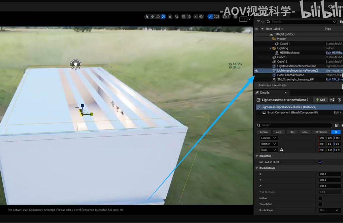This screenshot has height=223, width=343.
Task: Select the Streaming filter tab
Action: [321, 132]
